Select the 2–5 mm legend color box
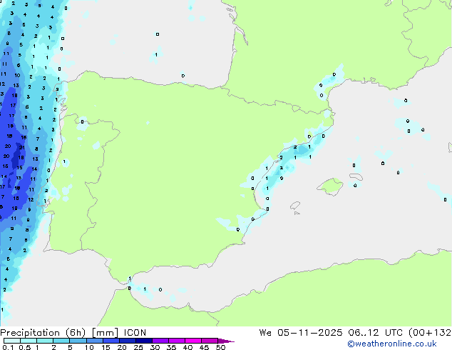 (x=61, y=341)
